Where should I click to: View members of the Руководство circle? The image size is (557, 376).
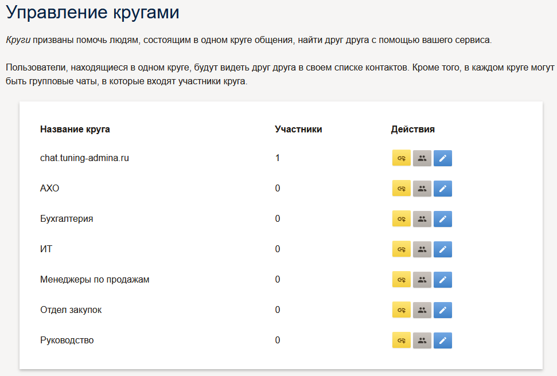click(x=422, y=340)
